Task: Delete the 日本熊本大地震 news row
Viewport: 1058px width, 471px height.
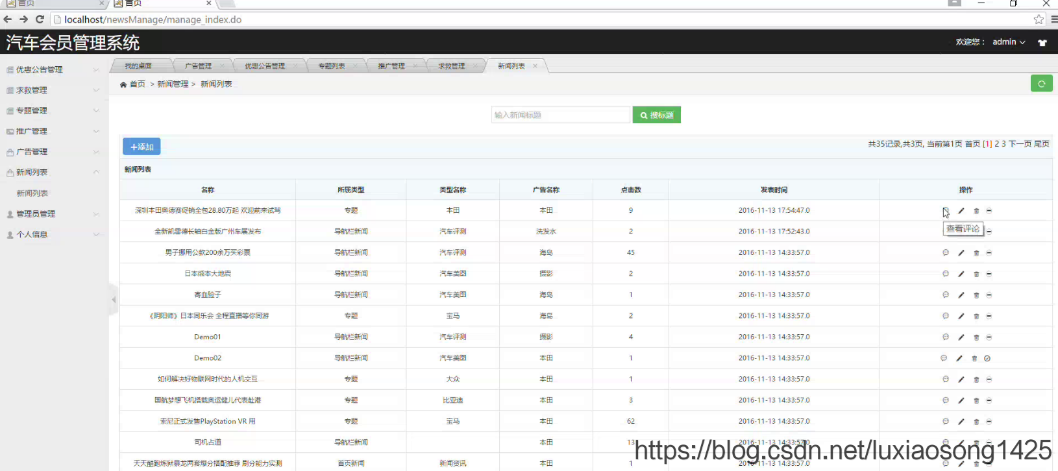Action: 976,274
